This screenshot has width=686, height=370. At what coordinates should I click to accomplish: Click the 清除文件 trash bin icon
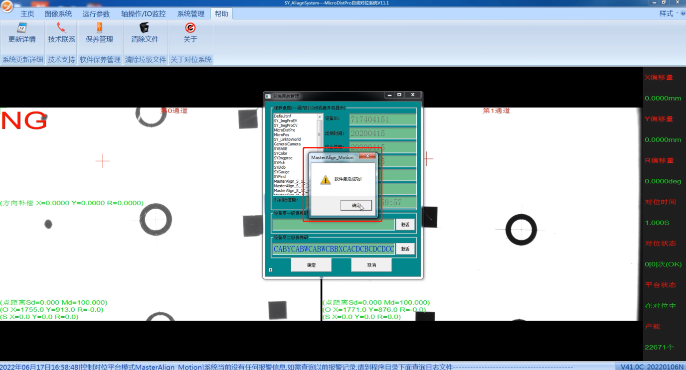[145, 28]
